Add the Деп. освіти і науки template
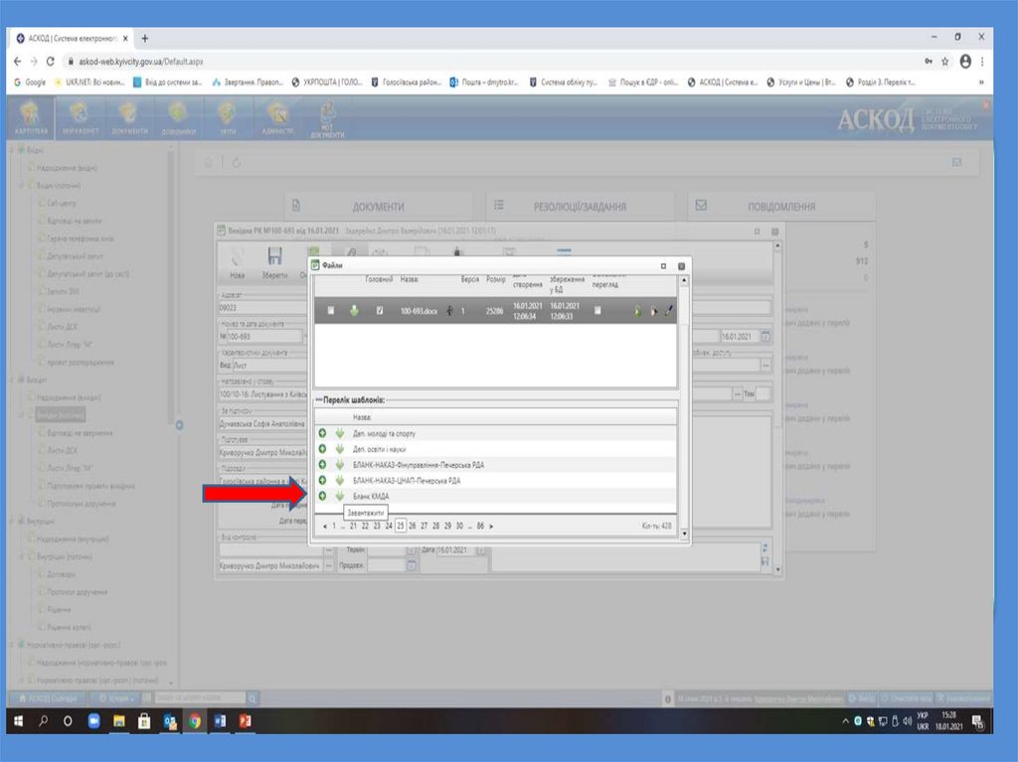The height and width of the screenshot is (762, 1018). click(323, 448)
